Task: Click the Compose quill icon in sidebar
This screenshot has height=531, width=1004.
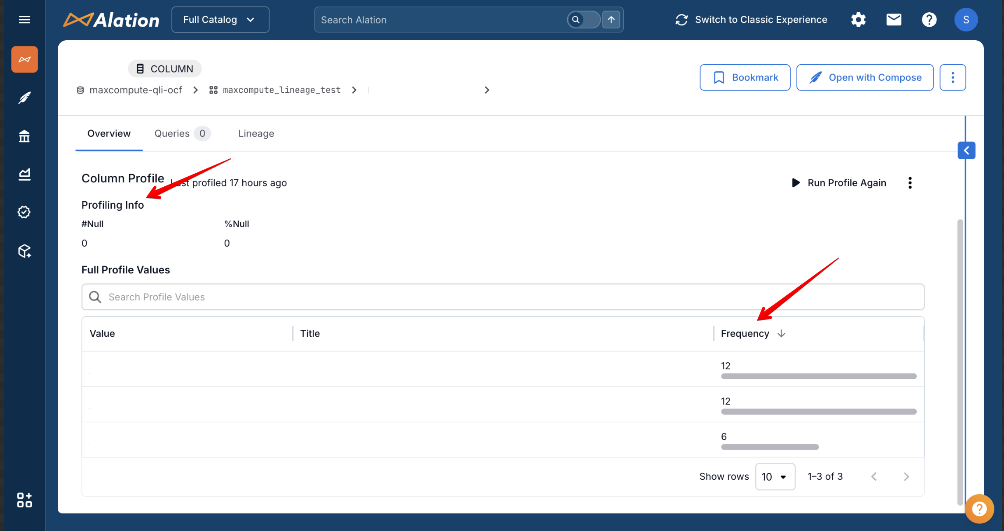Action: (25, 98)
